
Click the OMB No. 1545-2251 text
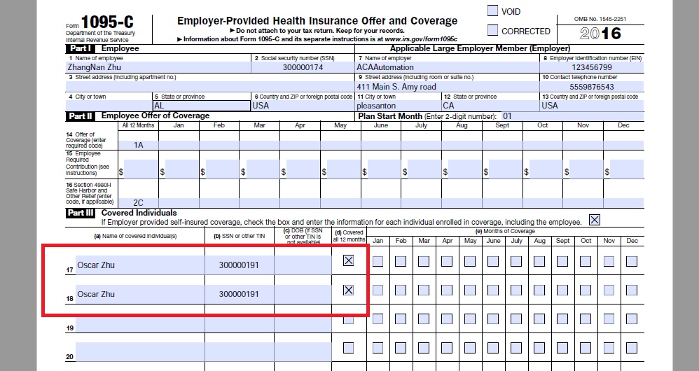(x=600, y=19)
